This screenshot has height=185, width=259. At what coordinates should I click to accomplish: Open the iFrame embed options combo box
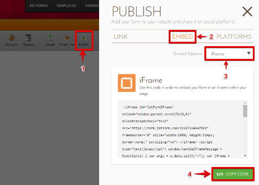pyautogui.click(x=229, y=54)
